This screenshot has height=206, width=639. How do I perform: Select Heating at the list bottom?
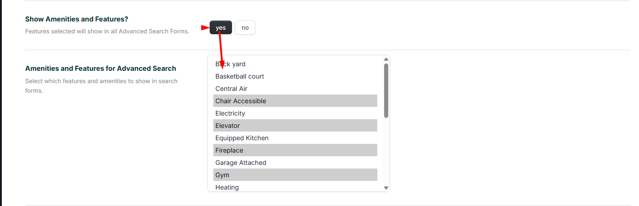point(227,187)
